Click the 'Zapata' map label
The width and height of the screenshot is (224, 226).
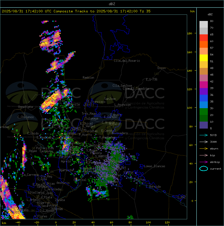(60, 200)
